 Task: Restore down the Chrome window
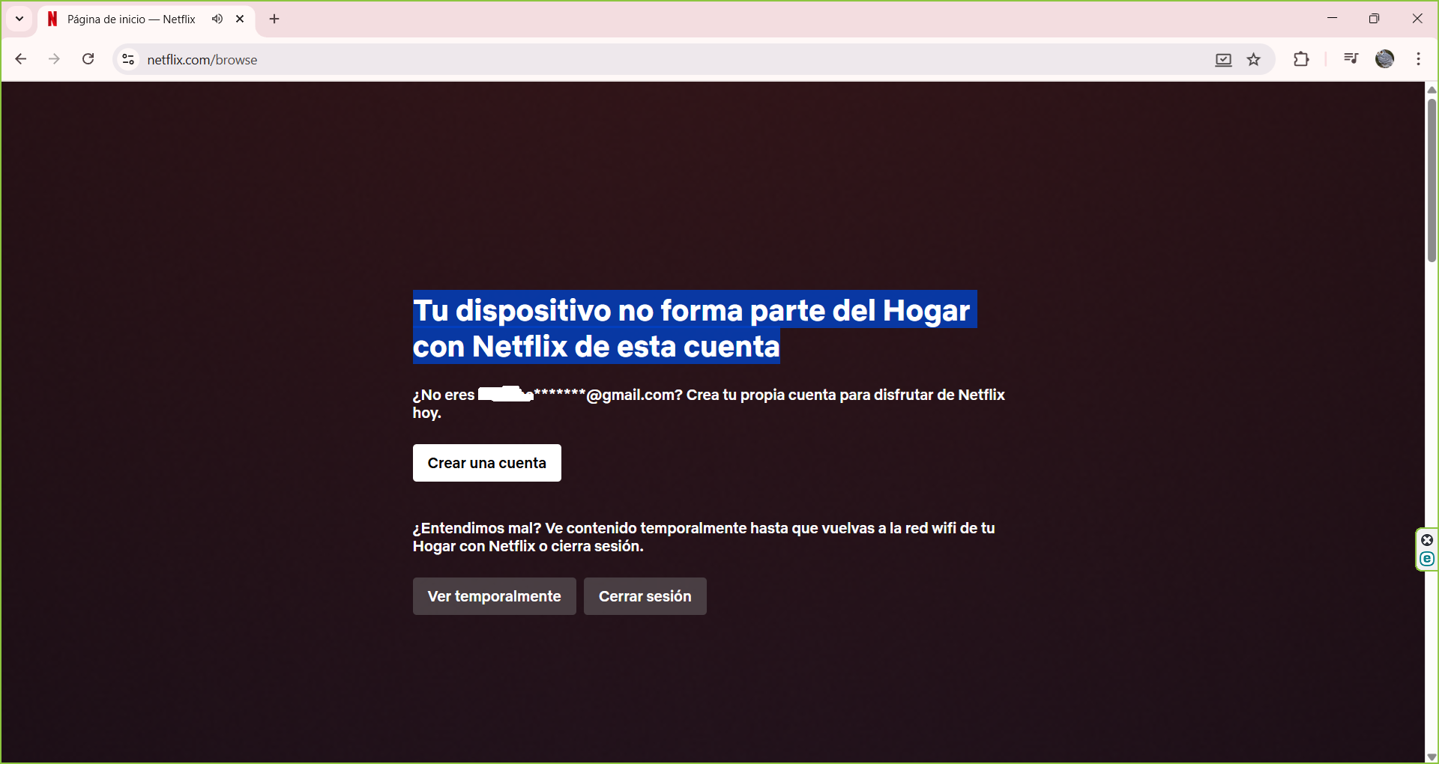1374,19
